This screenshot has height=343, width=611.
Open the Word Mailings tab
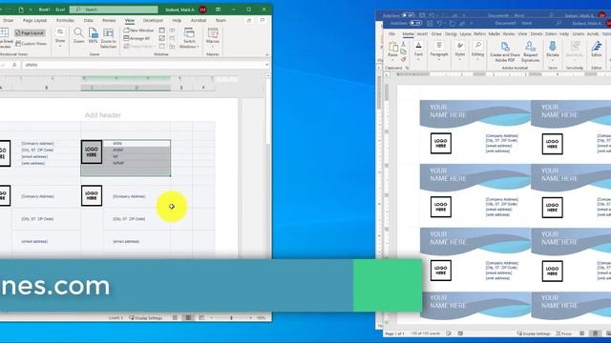tap(495, 34)
